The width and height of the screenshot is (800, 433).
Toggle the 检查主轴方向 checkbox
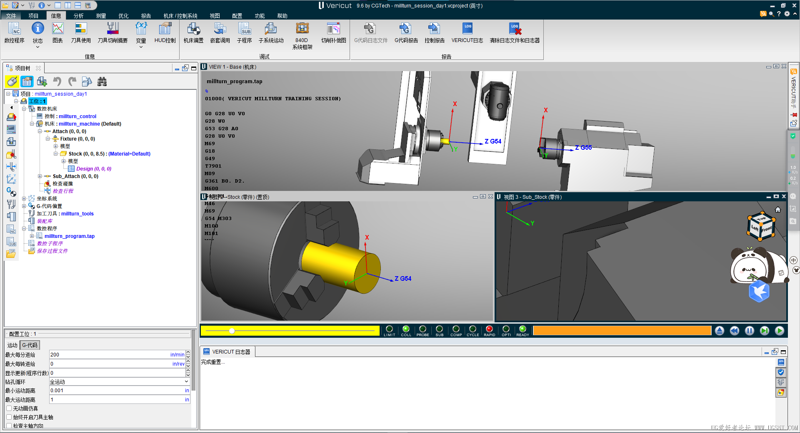[x=9, y=426]
